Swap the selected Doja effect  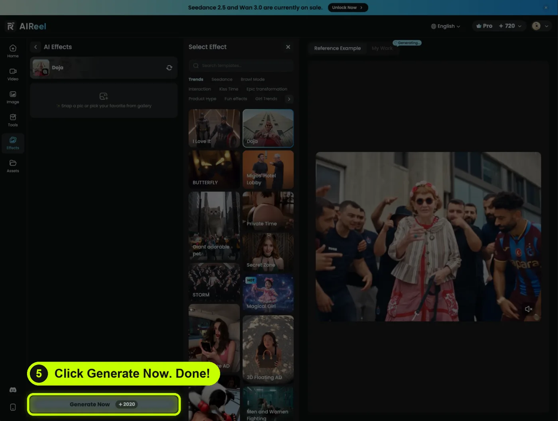click(x=169, y=68)
